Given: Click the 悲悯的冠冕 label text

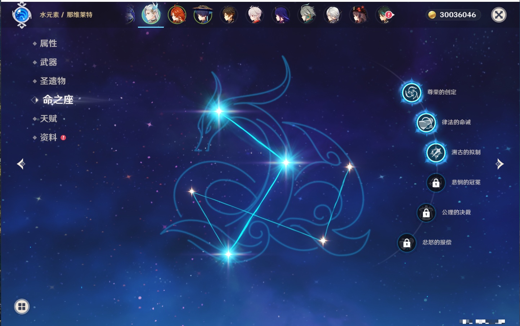Looking at the screenshot, I should click(466, 182).
